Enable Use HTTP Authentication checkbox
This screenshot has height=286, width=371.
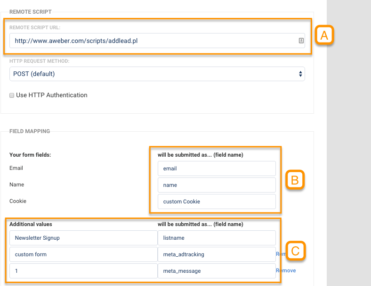(12, 95)
